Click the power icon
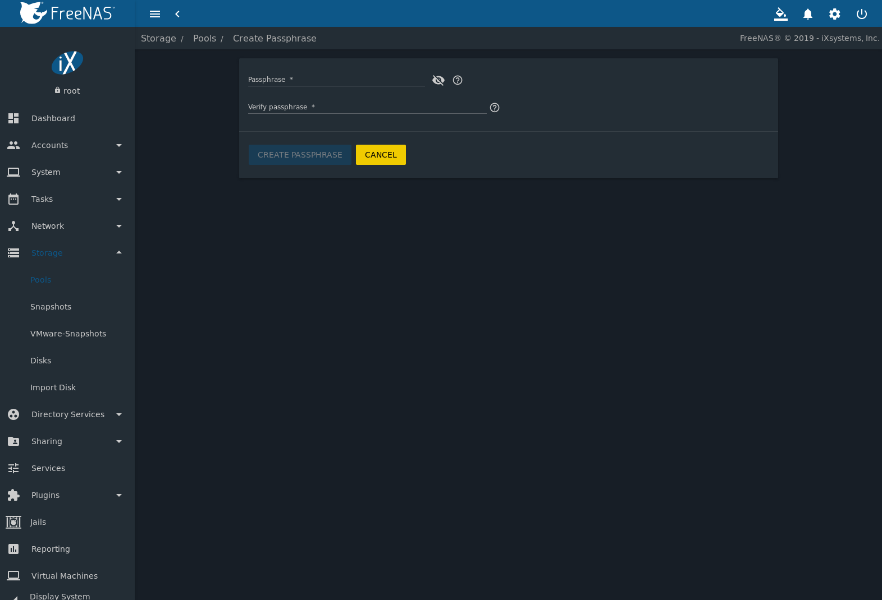Viewport: 882px width, 600px height. (x=862, y=14)
